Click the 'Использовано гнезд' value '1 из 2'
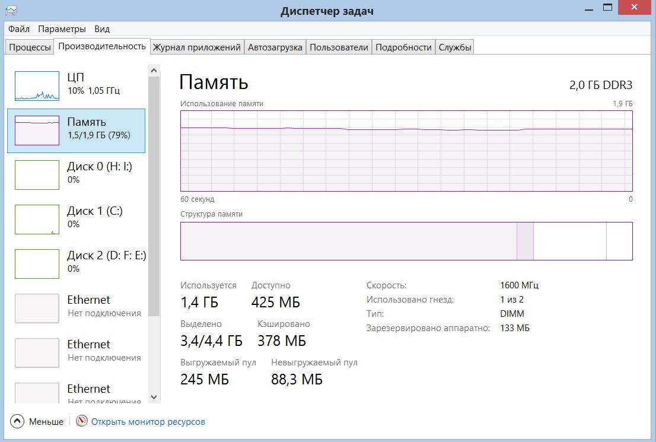The width and height of the screenshot is (656, 442). [512, 299]
